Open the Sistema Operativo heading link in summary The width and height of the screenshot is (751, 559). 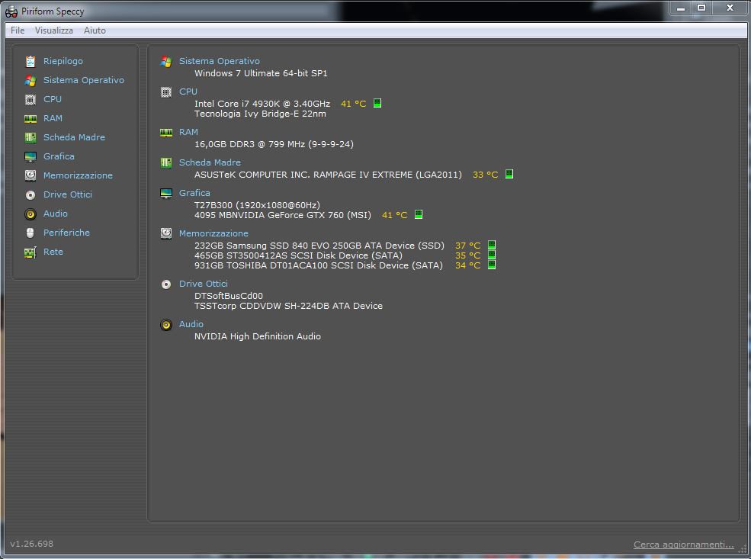(220, 61)
